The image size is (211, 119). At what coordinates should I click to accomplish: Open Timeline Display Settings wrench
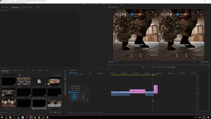pyautogui.click(x=81, y=74)
